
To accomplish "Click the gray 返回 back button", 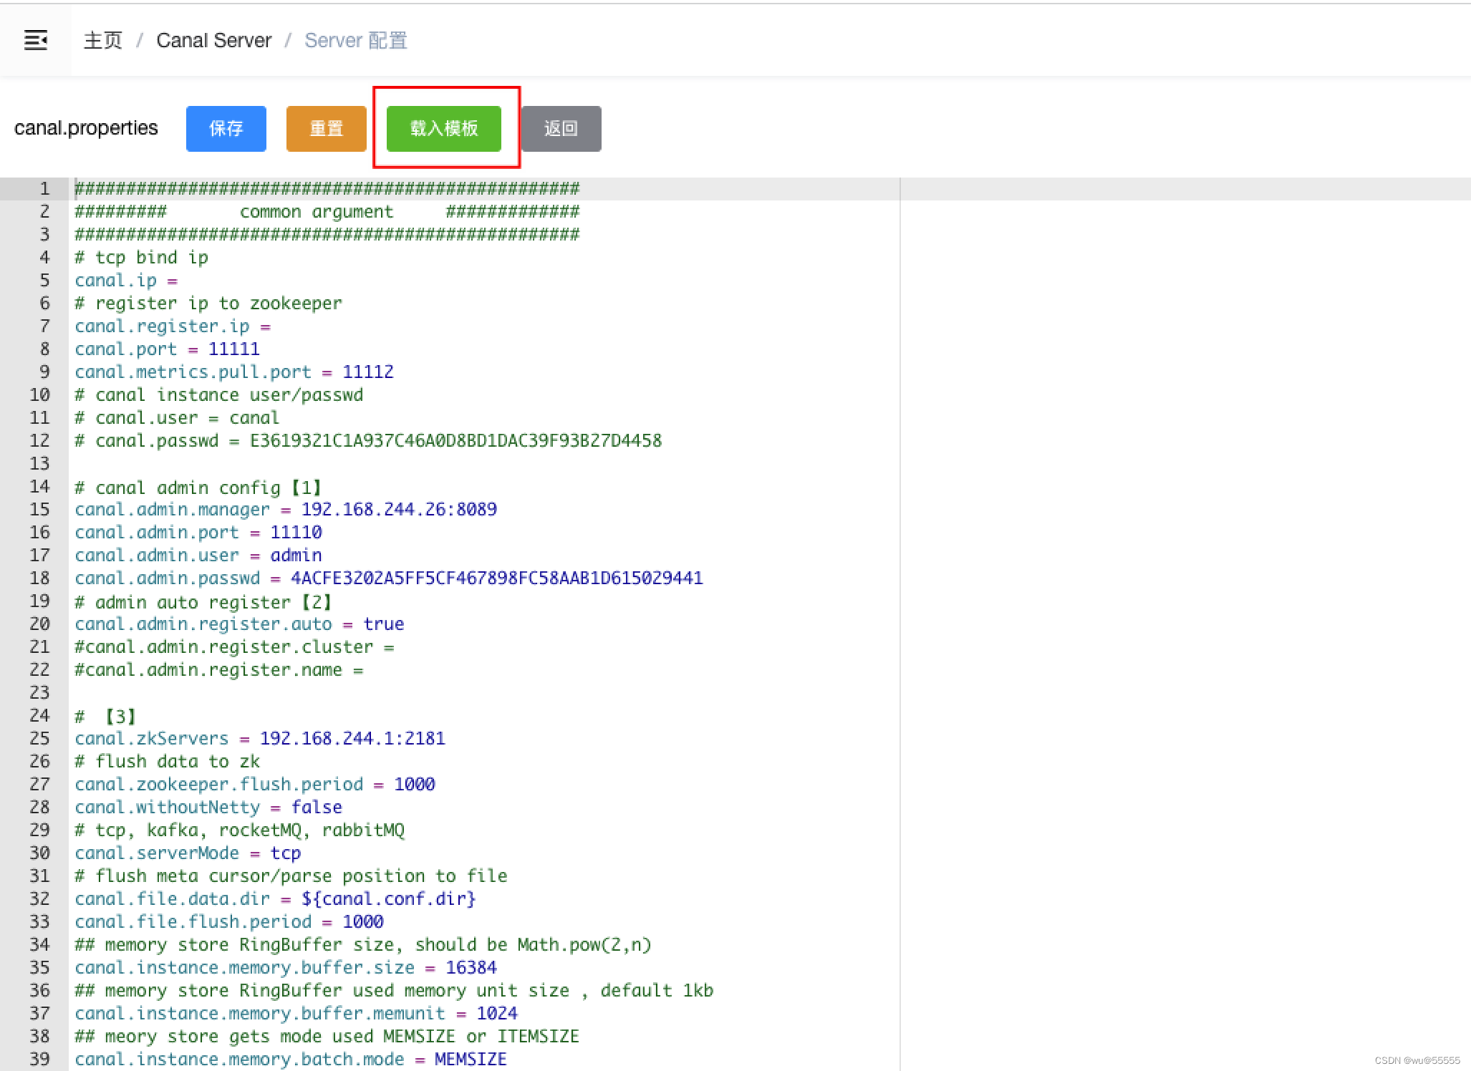I will click(561, 129).
